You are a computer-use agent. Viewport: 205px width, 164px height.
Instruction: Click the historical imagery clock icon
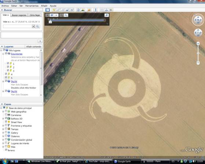78,10
